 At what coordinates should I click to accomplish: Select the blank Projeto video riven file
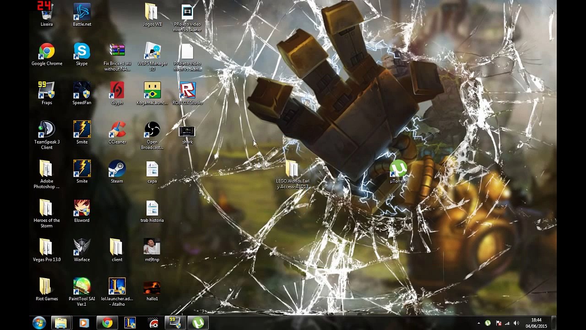pyautogui.click(x=187, y=57)
